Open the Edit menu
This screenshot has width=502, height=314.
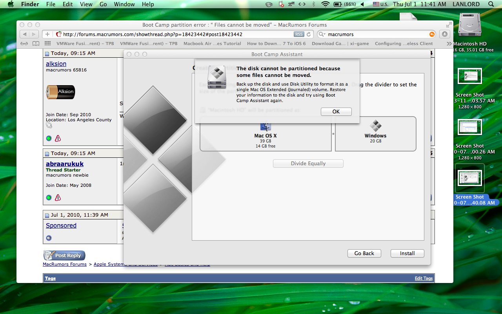(68, 4)
